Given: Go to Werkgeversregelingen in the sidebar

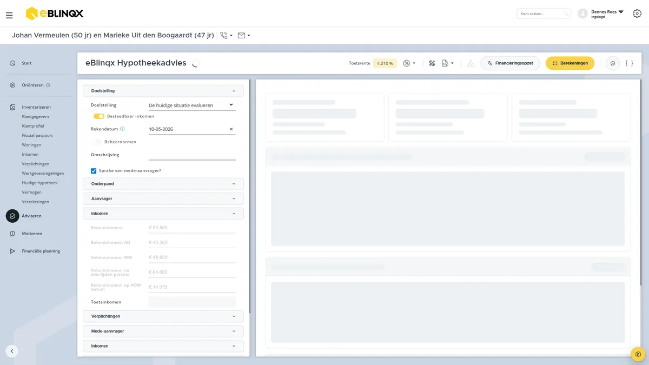Looking at the screenshot, I should (43, 173).
